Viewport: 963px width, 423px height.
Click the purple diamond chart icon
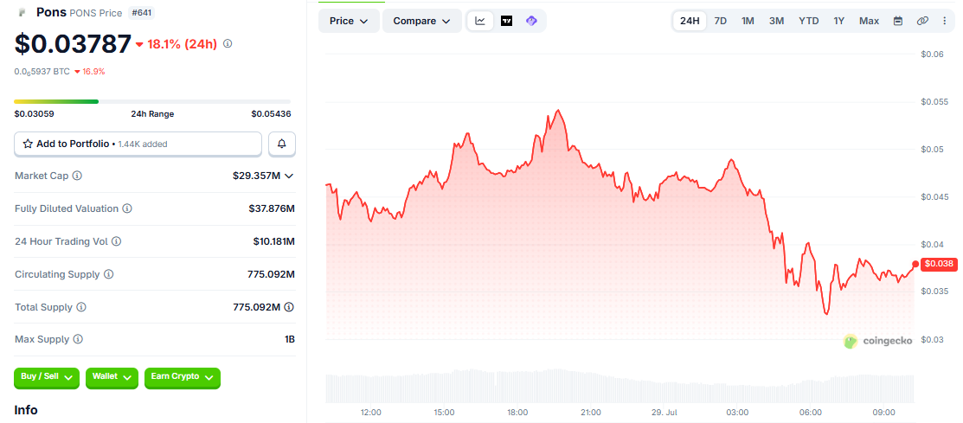[x=531, y=21]
